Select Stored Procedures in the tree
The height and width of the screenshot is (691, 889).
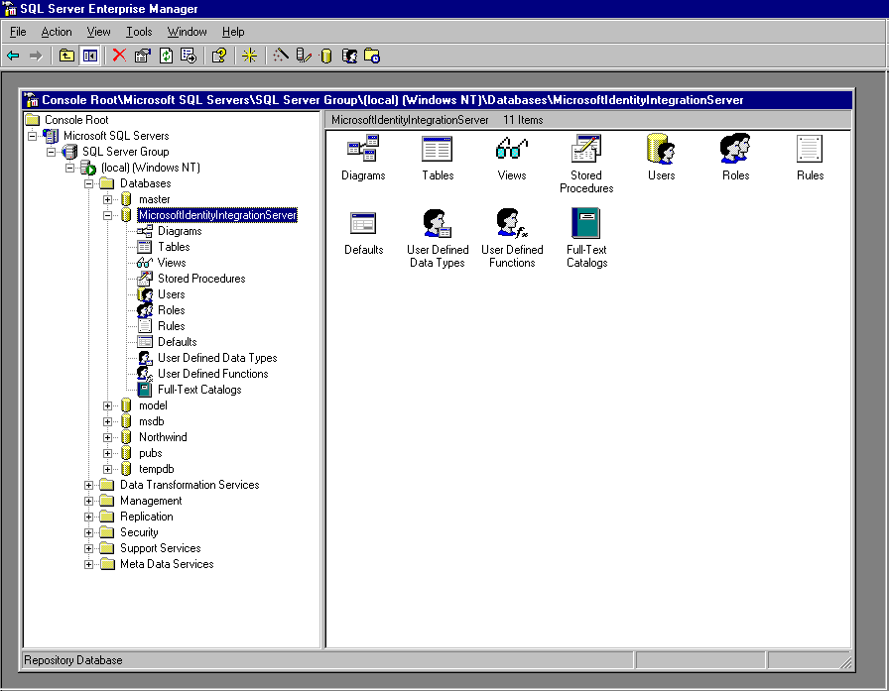pyautogui.click(x=201, y=279)
